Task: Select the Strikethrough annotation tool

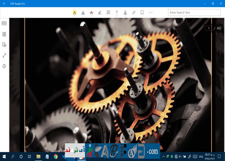Action: (91, 13)
